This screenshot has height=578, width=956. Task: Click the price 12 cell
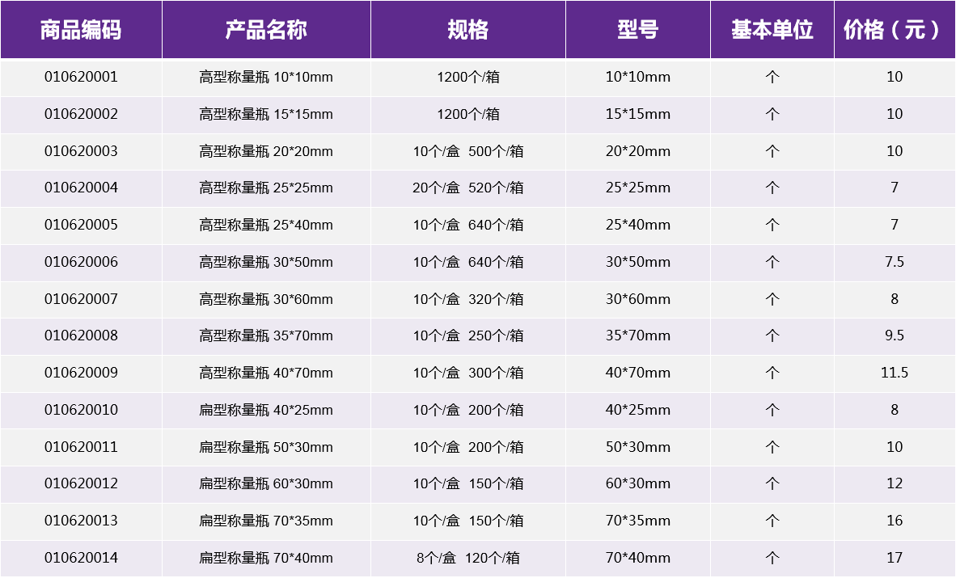895,483
